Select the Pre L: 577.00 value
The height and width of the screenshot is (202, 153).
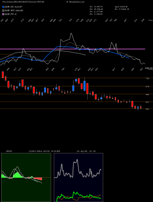pyautogui.click(x=96, y=12)
